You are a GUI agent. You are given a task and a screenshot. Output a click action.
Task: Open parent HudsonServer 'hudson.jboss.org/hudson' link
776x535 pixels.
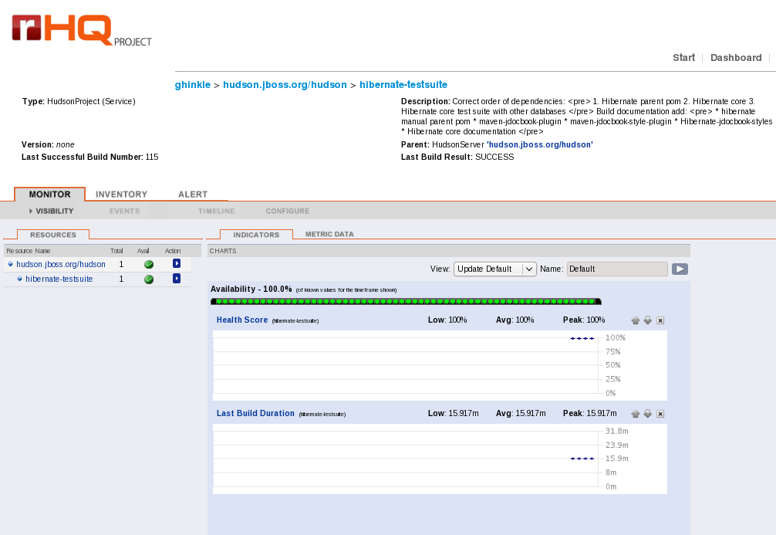tap(540, 144)
